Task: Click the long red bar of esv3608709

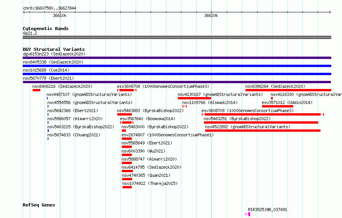Action: coord(263,114)
